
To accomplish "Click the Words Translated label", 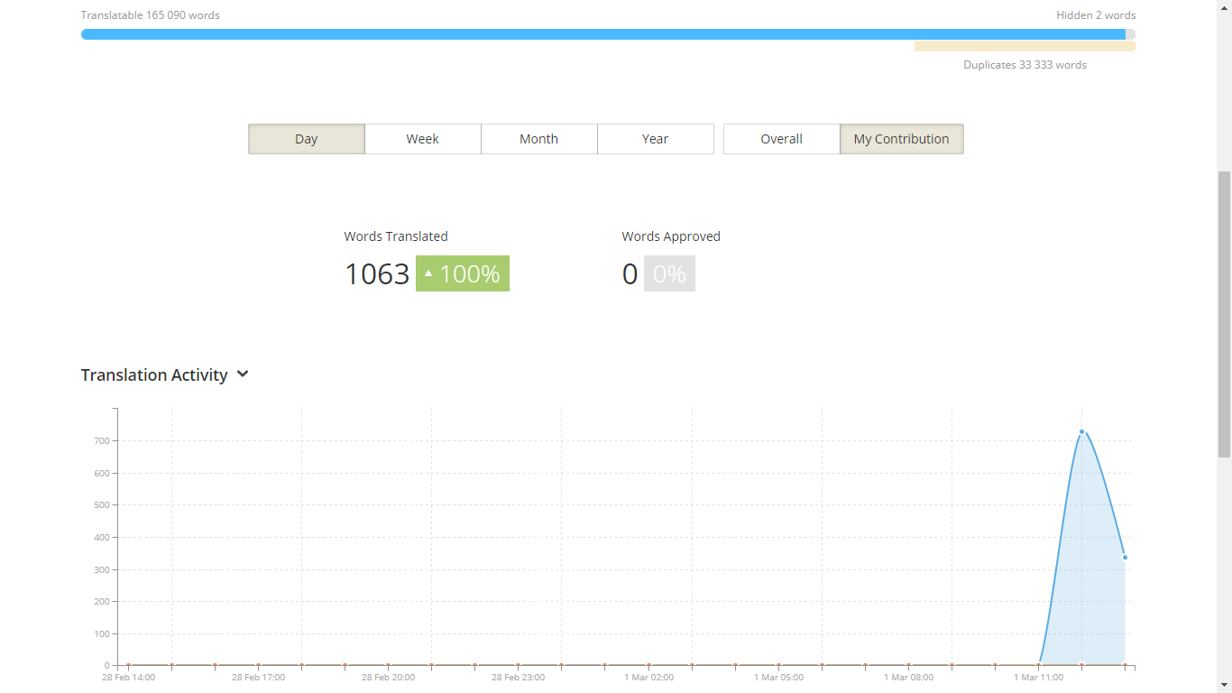I will [396, 236].
